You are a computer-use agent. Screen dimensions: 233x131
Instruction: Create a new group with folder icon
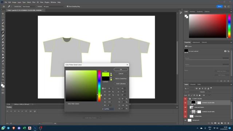coord(222,123)
